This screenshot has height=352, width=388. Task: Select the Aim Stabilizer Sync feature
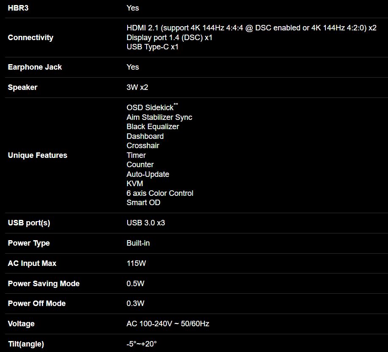click(159, 117)
